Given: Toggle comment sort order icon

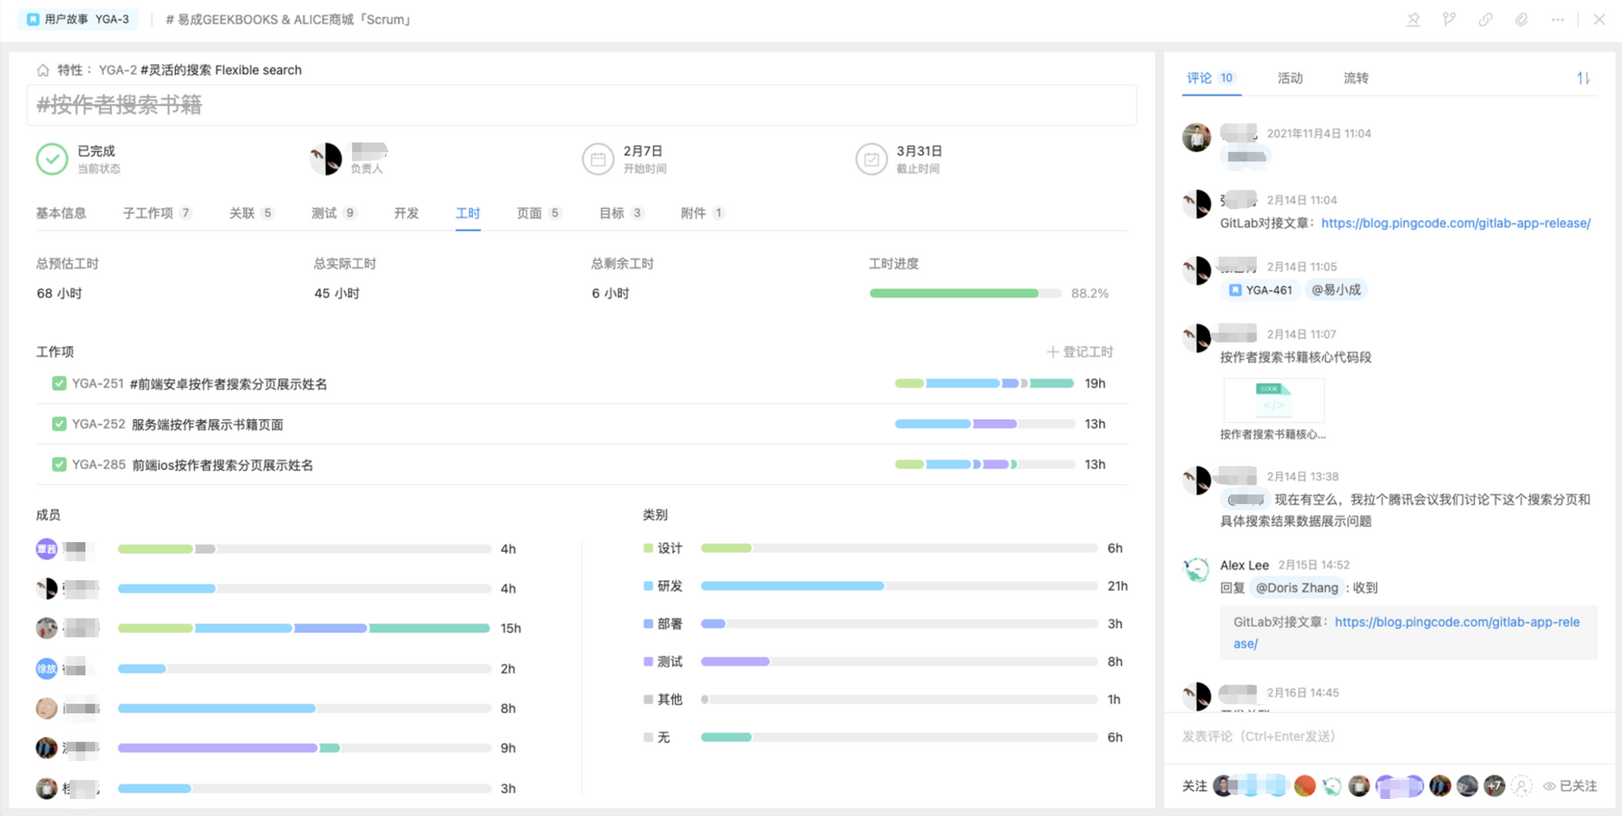Looking at the screenshot, I should (x=1583, y=78).
